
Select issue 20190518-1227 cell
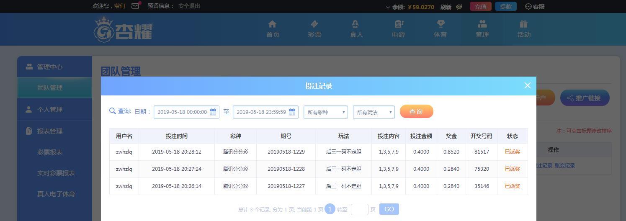pos(286,186)
